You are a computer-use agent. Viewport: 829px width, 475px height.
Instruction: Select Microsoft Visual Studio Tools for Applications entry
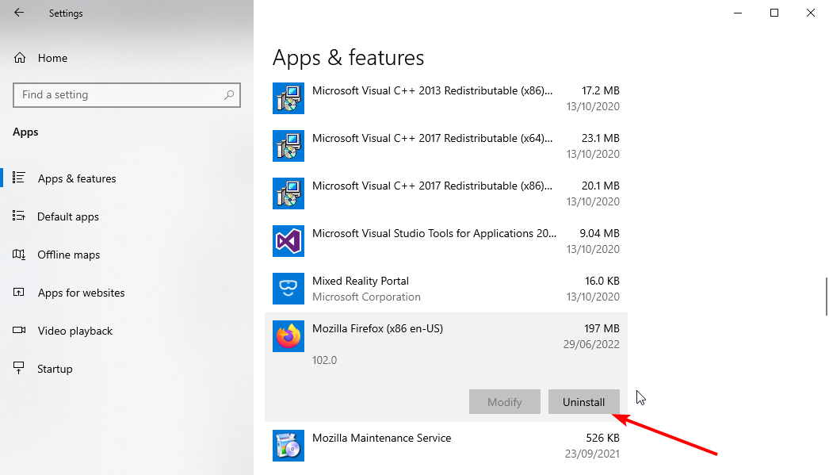point(445,241)
